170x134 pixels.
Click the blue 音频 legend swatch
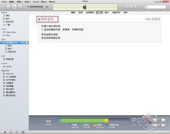tap(70, 125)
